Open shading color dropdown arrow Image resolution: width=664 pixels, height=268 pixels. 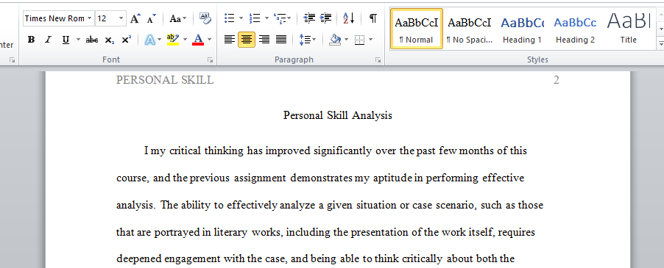coord(346,40)
